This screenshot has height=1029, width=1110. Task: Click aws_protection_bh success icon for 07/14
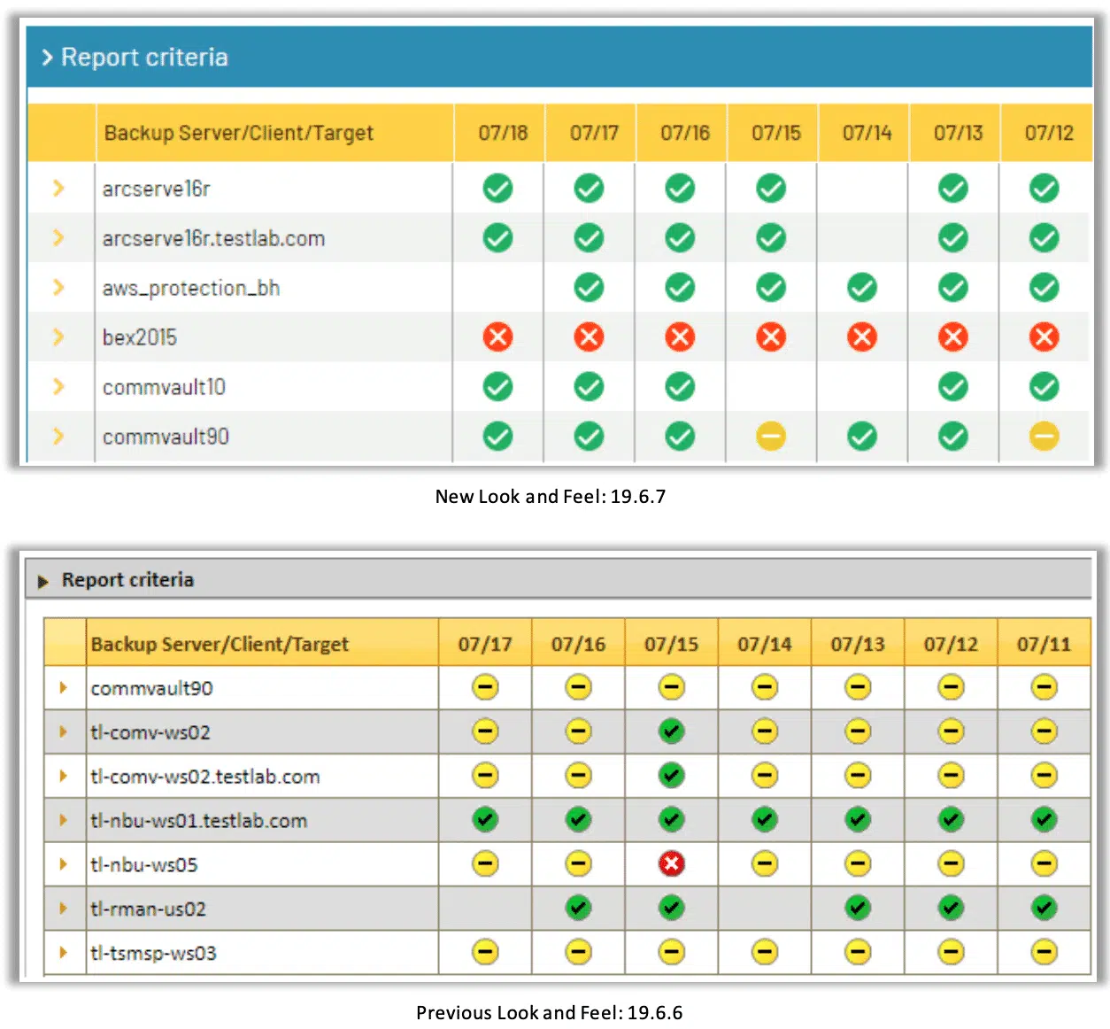862,287
